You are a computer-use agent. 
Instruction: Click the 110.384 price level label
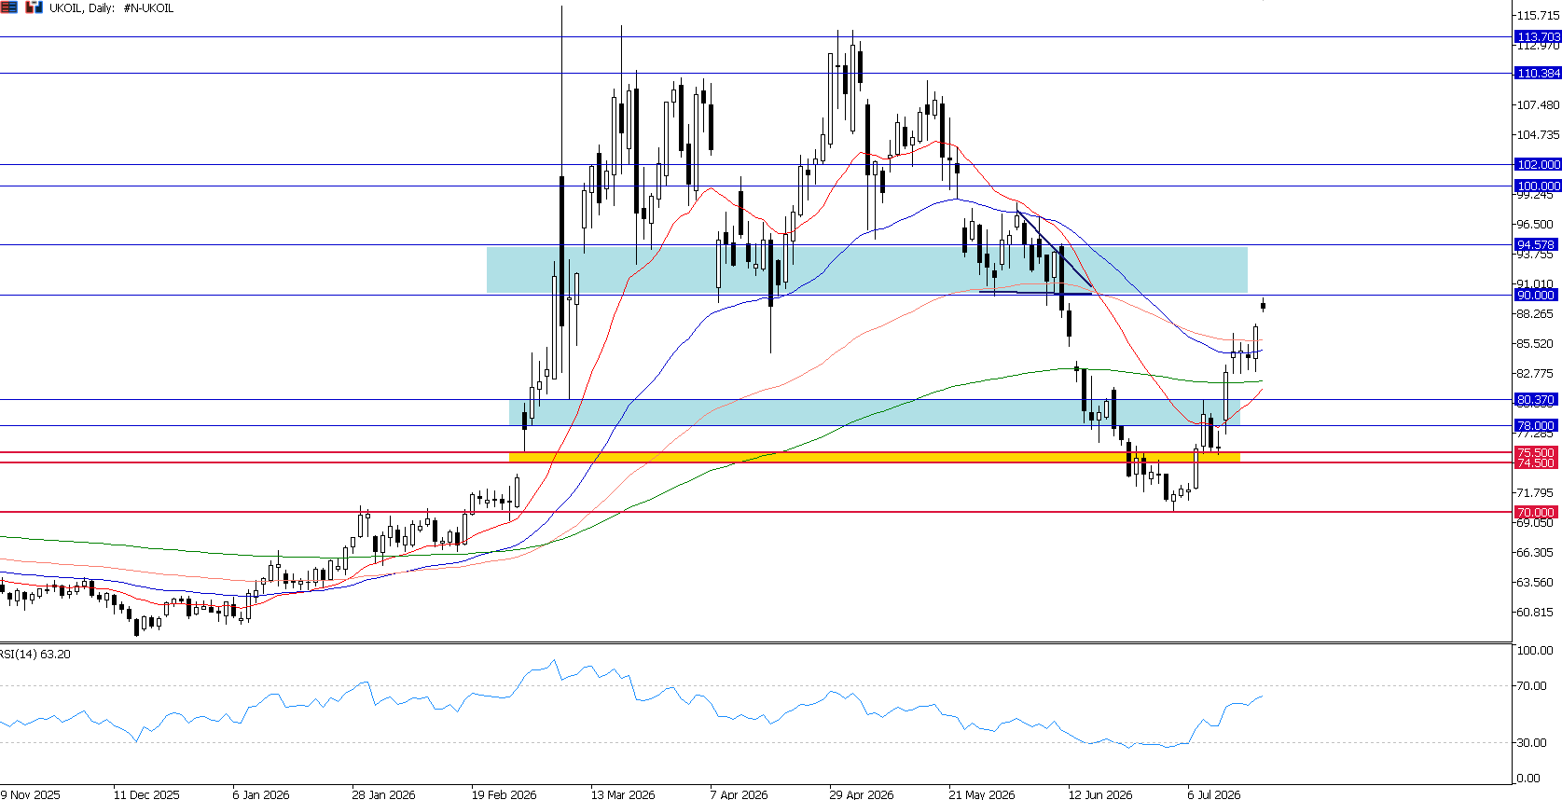[x=1539, y=73]
